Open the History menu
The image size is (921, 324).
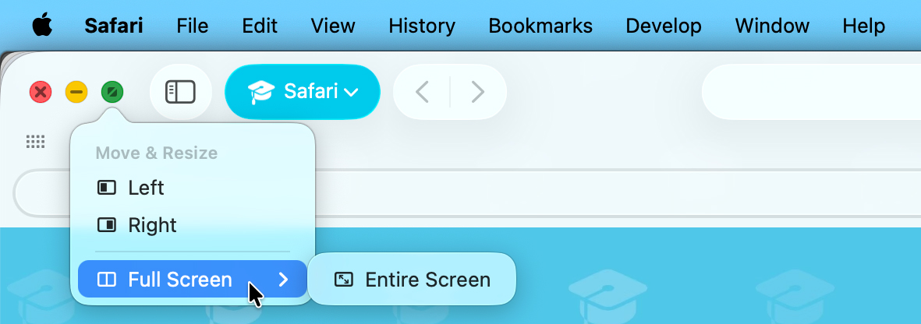point(422,26)
